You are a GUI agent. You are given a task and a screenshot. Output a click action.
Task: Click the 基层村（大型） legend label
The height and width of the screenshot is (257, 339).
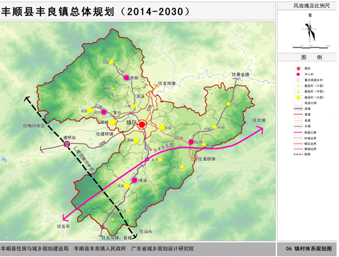tap(314, 98)
